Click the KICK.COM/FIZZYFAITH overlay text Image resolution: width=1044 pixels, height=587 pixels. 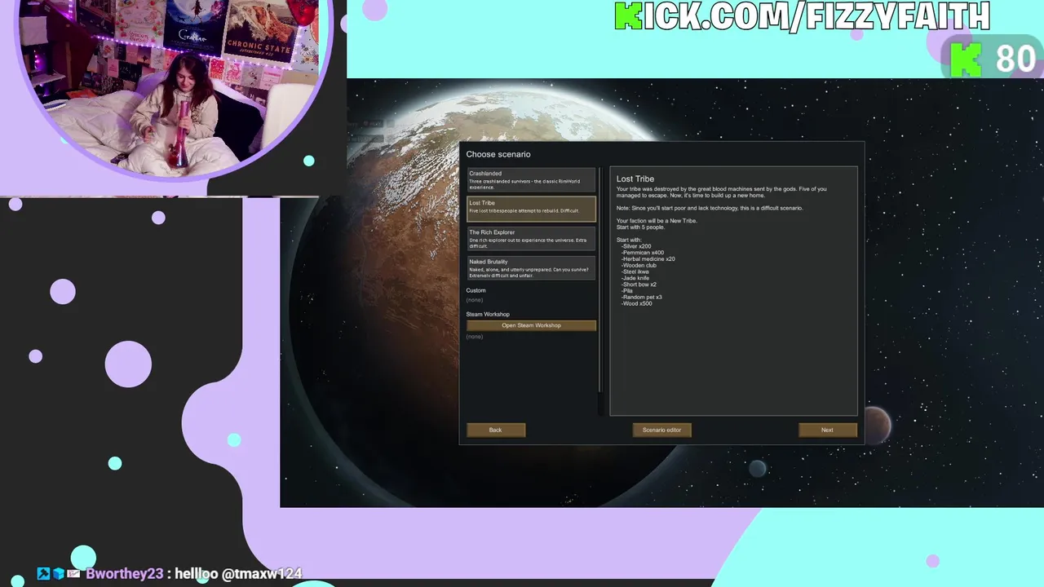(x=803, y=16)
